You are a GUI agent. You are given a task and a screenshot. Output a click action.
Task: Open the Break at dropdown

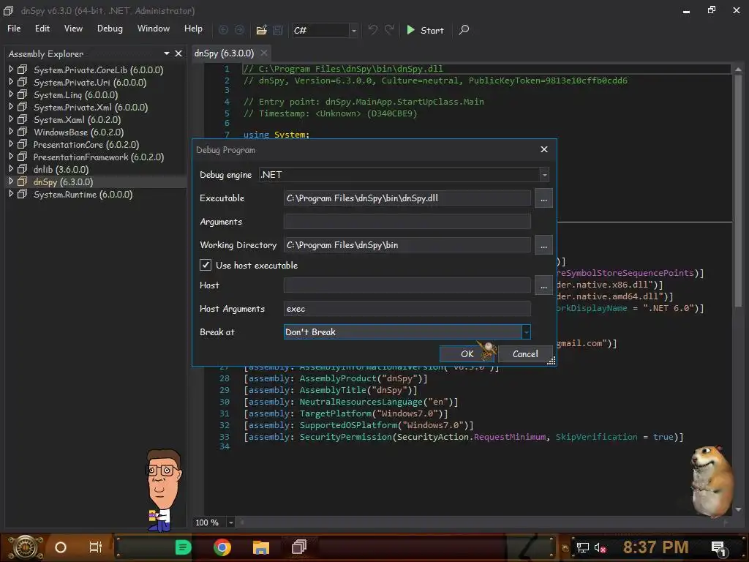(x=526, y=332)
